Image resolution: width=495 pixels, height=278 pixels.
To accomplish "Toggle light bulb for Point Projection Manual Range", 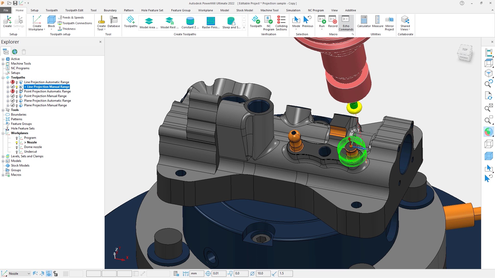I will pos(17,96).
